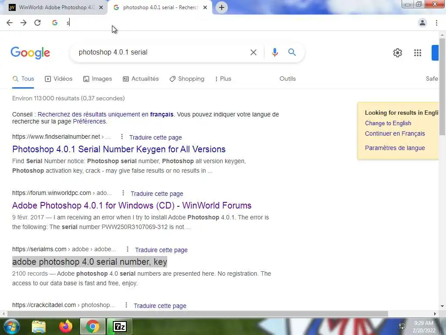This screenshot has height=335, width=446.
Task: Close the photoshop 4.0.1 serial tab
Action: 205,7
